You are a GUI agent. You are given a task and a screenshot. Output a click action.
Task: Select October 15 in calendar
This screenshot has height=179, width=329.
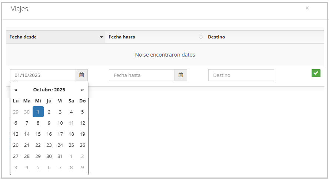(x=38, y=134)
